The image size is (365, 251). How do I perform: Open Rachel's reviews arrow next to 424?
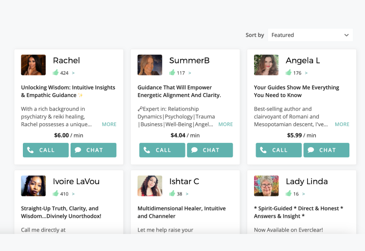pyautogui.click(x=73, y=73)
